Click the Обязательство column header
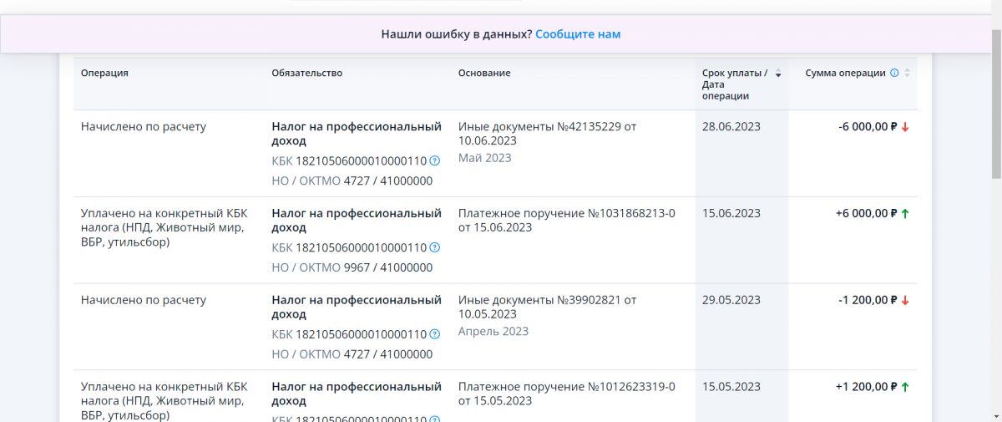The height and width of the screenshot is (422, 1002). pos(306,74)
